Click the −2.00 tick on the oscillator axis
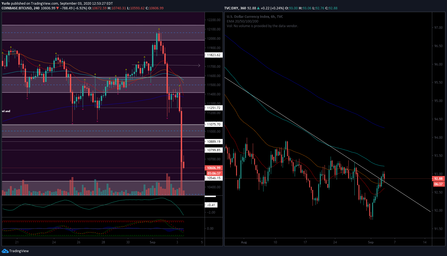Viewport: 447px width, 256px height. click(211, 212)
